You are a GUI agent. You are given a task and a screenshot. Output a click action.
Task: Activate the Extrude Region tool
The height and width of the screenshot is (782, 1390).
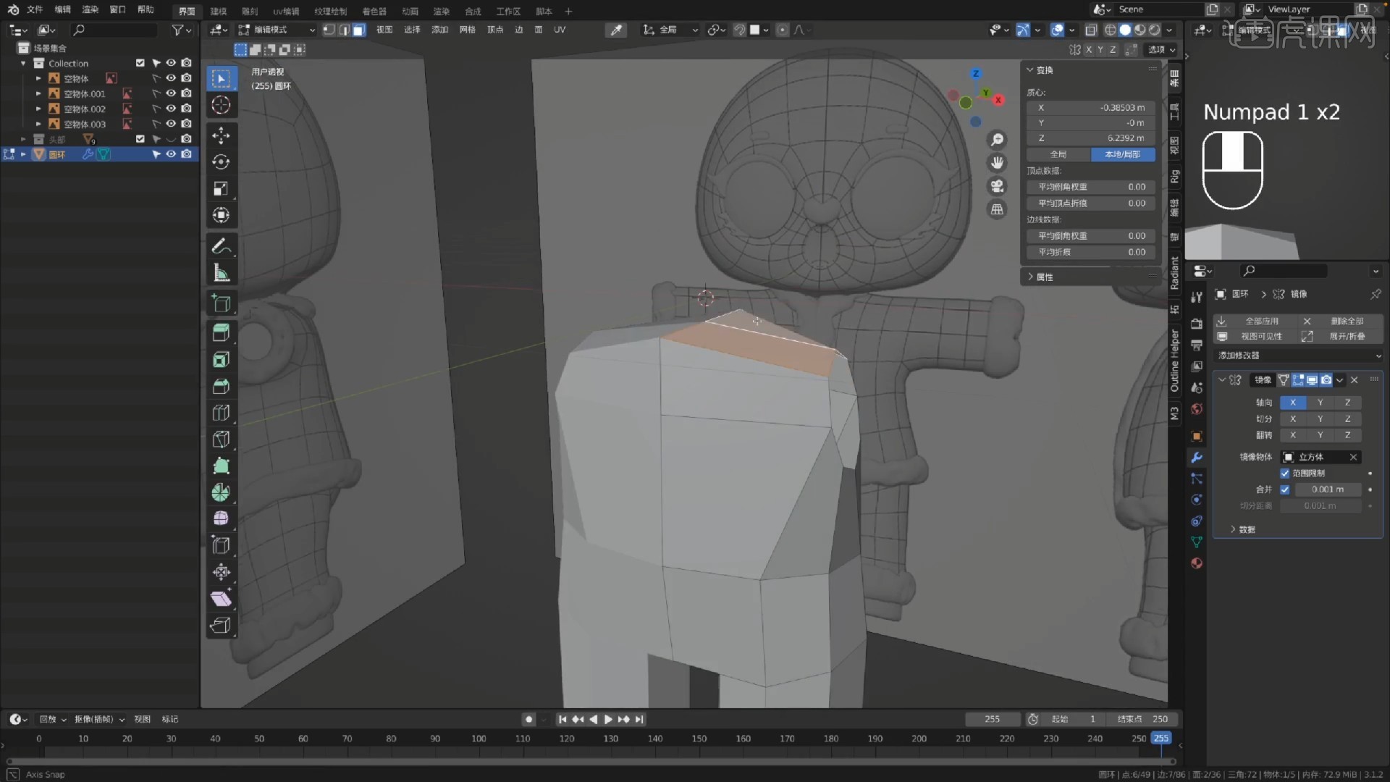222,333
